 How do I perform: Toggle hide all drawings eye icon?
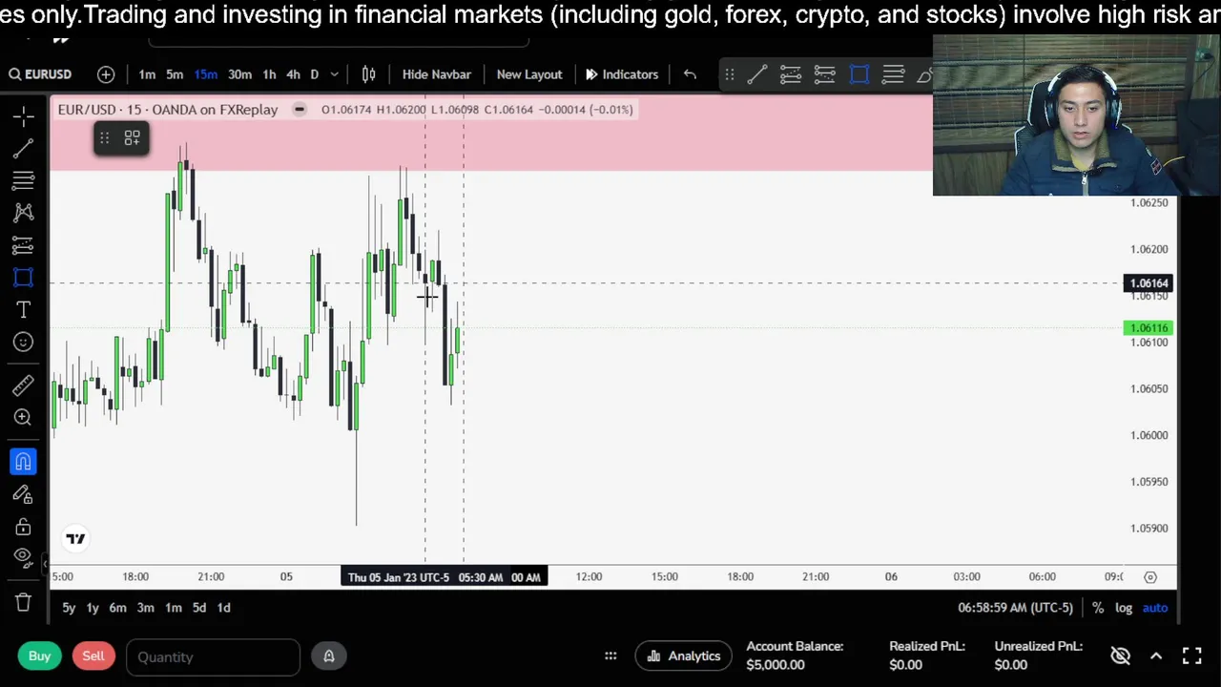(24, 557)
